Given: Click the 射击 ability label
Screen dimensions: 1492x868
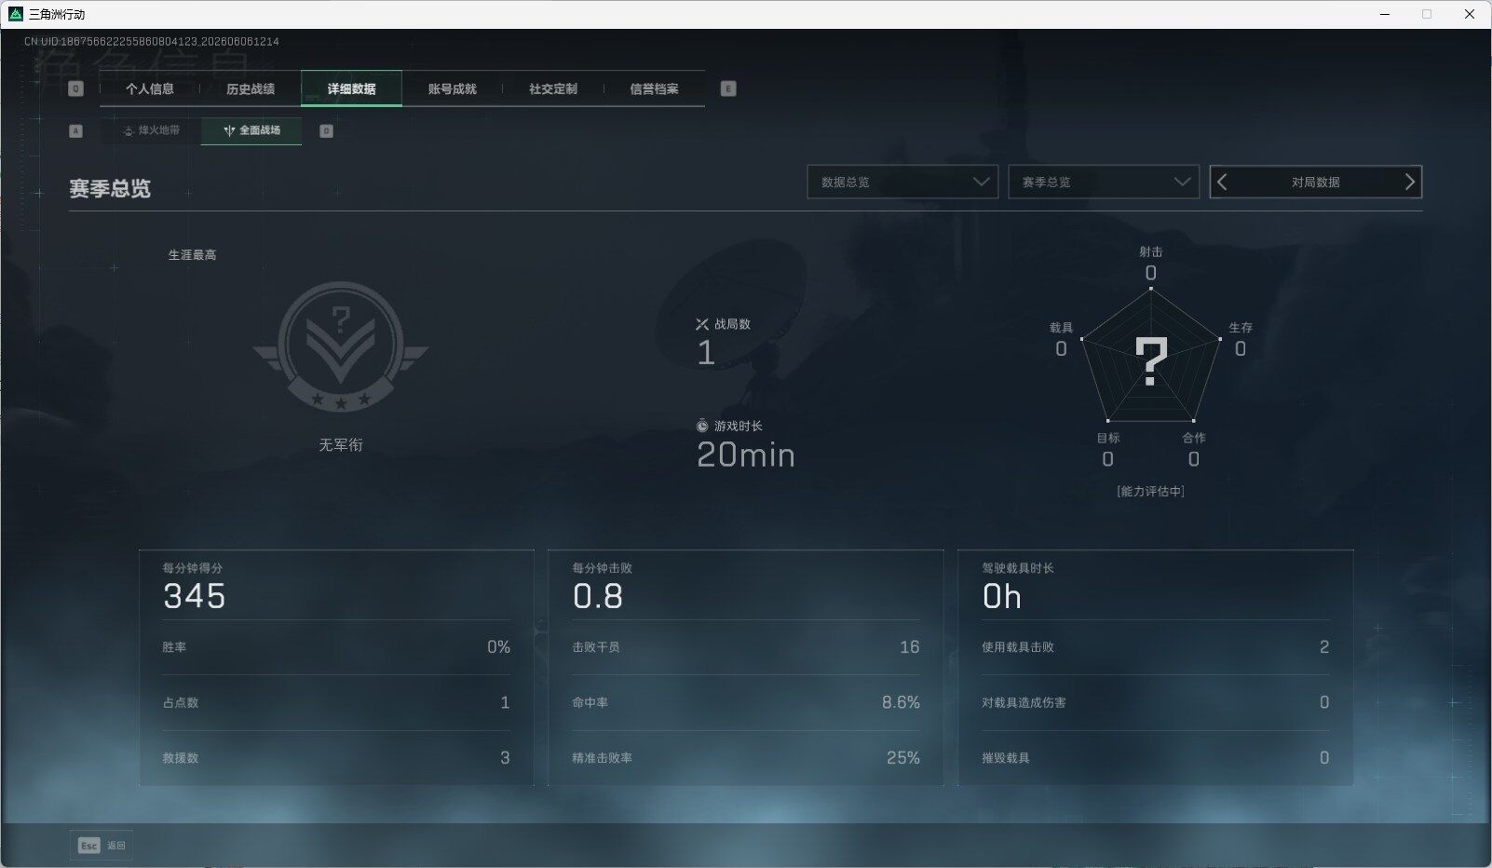Looking at the screenshot, I should click(x=1151, y=251).
